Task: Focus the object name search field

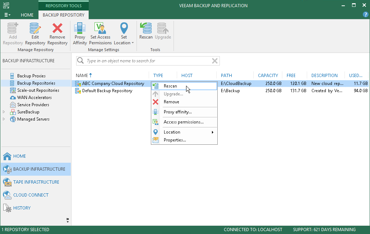Action: point(149,61)
